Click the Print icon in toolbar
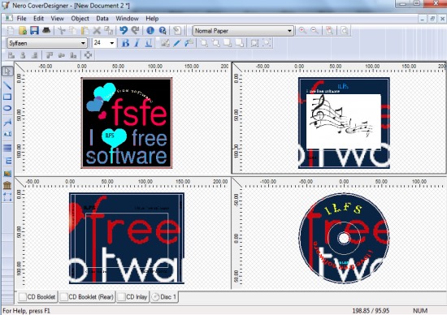The image size is (447, 315). [x=46, y=31]
